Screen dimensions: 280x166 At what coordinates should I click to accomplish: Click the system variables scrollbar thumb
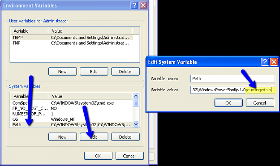pyautogui.click(x=136, y=103)
